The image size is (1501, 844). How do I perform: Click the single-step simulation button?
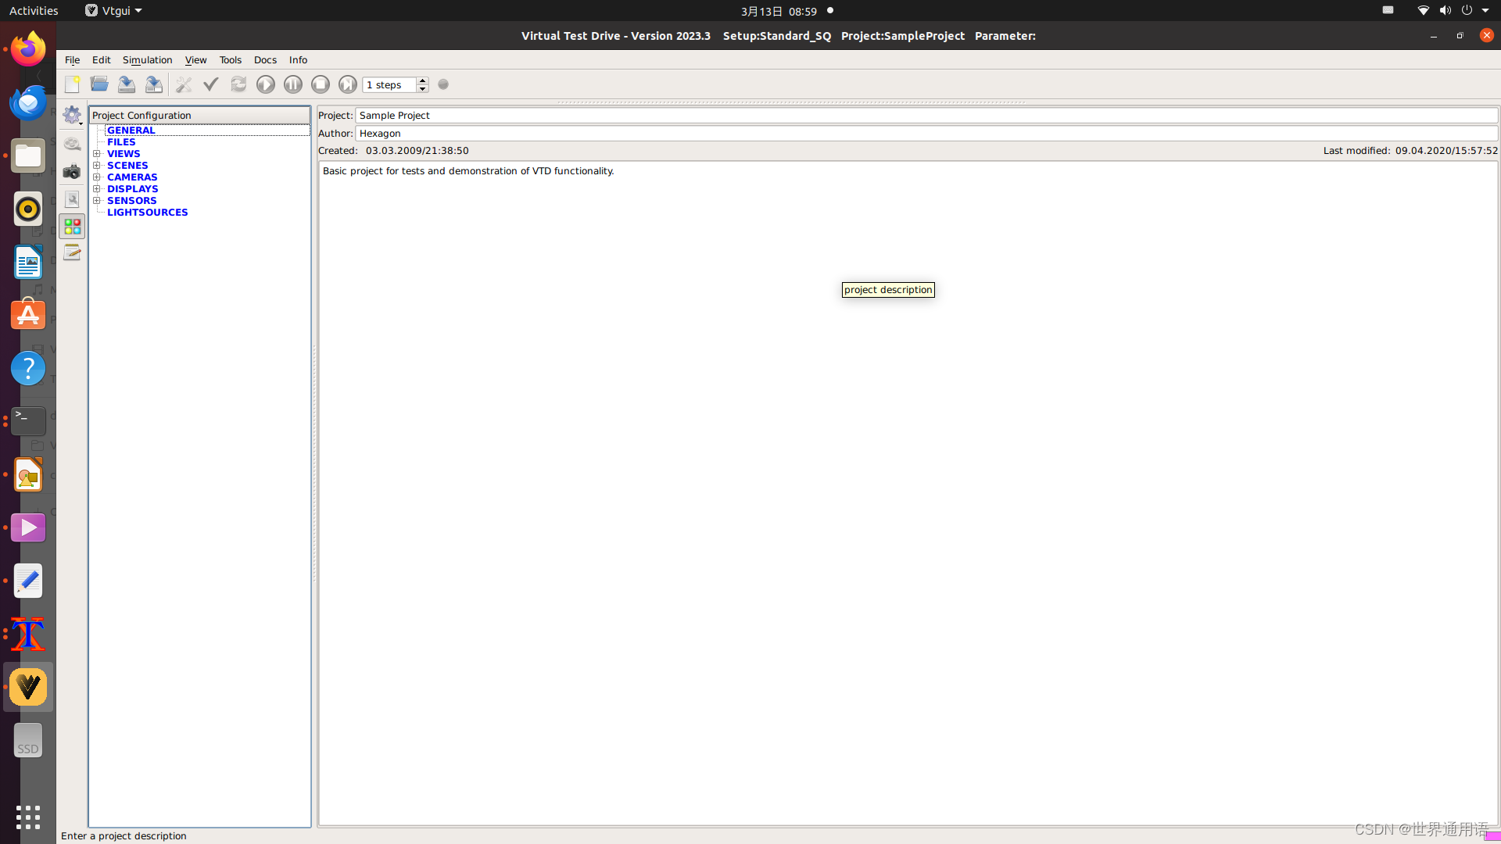pos(348,84)
